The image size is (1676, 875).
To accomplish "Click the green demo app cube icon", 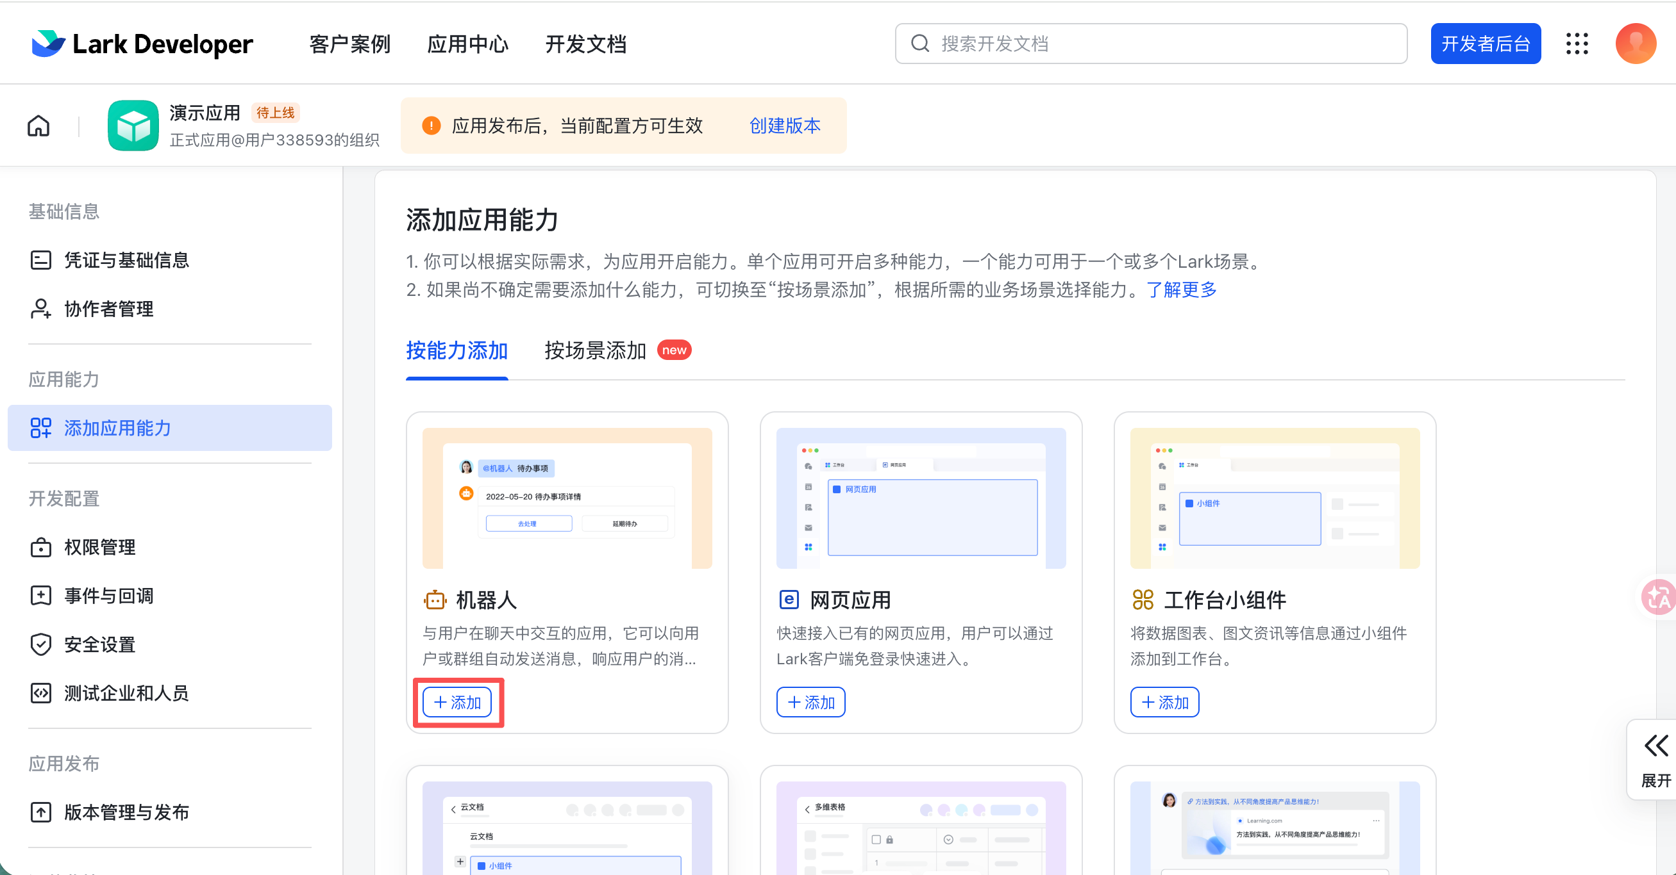I will tap(133, 126).
